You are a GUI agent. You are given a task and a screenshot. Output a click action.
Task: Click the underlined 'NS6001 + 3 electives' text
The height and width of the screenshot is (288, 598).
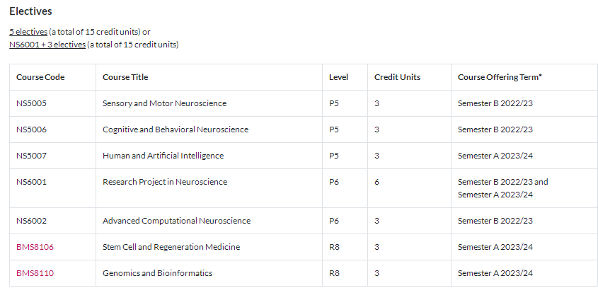coord(47,45)
